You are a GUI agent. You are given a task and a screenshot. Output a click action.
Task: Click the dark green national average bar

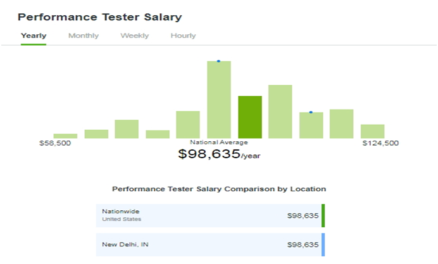[x=250, y=117]
